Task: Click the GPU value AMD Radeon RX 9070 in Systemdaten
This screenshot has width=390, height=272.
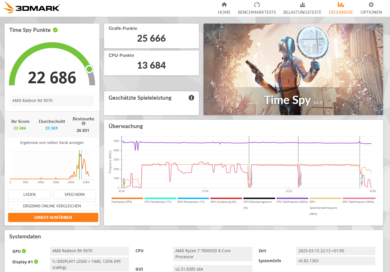Action: pyautogui.click(x=89, y=251)
